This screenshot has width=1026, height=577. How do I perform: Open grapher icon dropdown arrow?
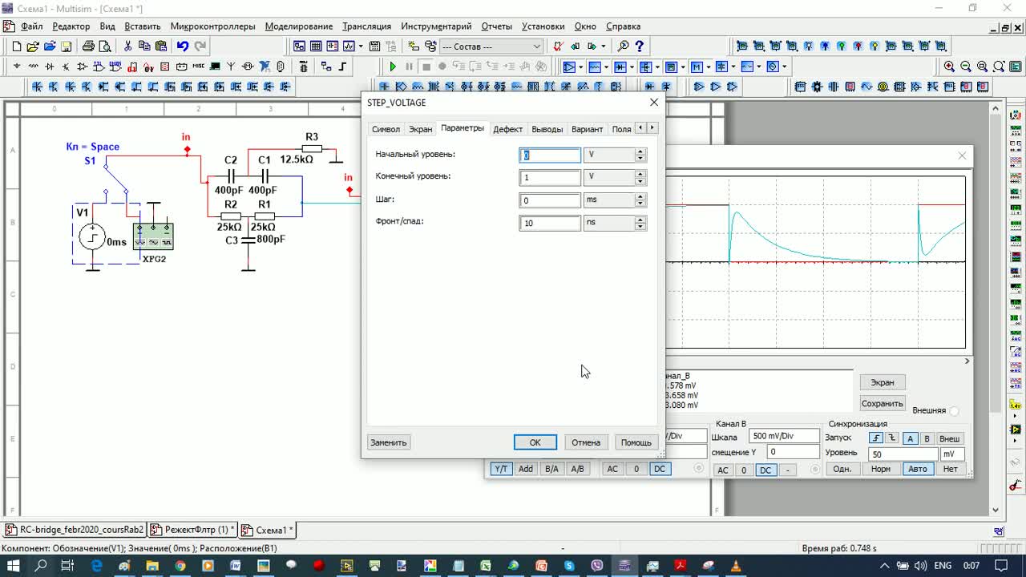coord(361,46)
